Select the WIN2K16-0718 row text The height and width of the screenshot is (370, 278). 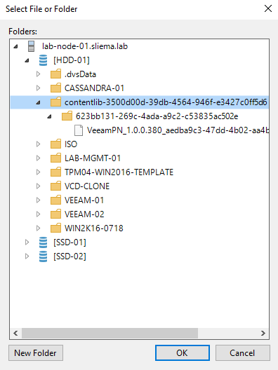[x=94, y=228]
